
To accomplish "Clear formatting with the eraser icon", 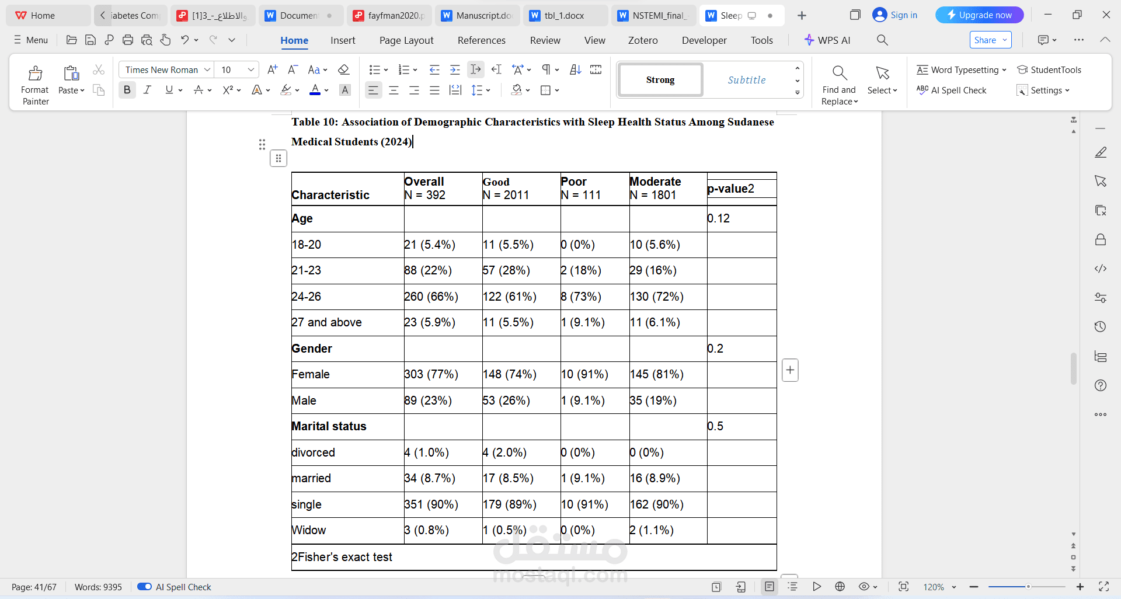I will click(344, 69).
